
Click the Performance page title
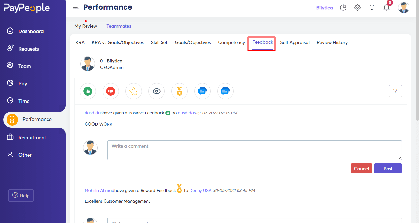(108, 7)
